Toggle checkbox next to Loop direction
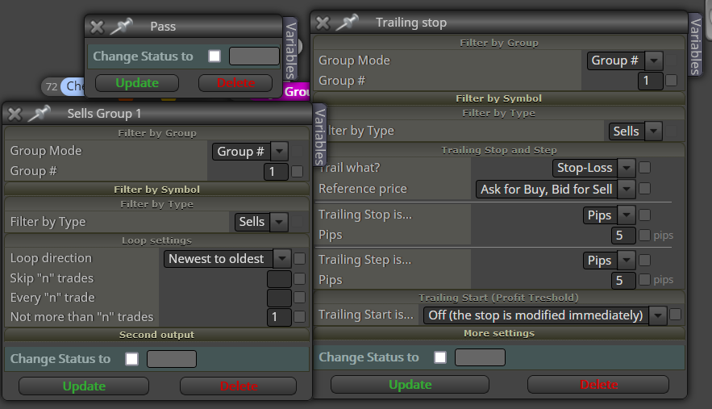This screenshot has width=712, height=409. (x=299, y=259)
